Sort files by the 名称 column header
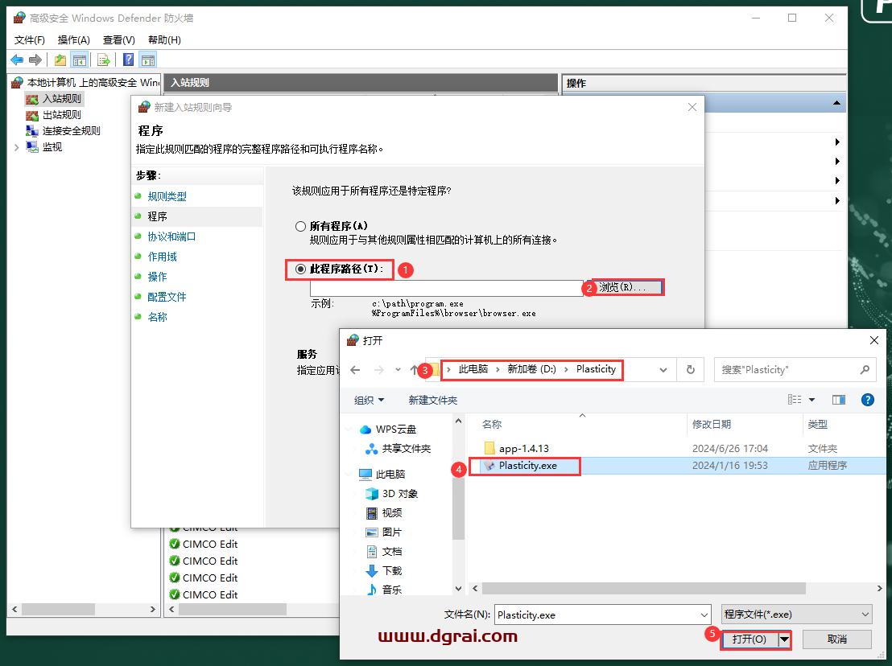 [492, 425]
